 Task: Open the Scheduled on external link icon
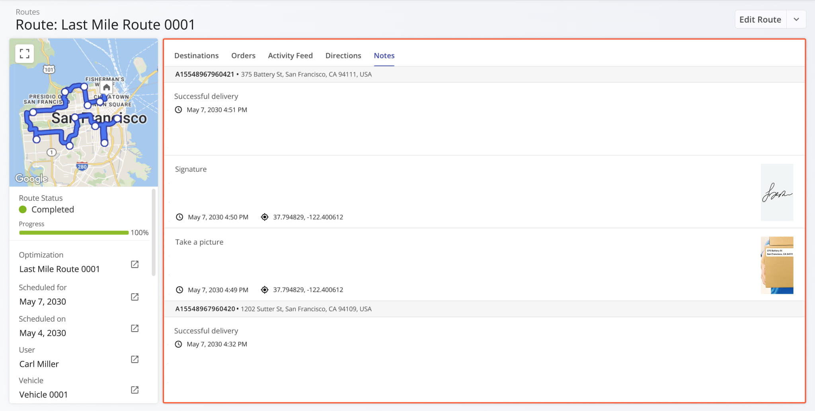click(x=135, y=328)
